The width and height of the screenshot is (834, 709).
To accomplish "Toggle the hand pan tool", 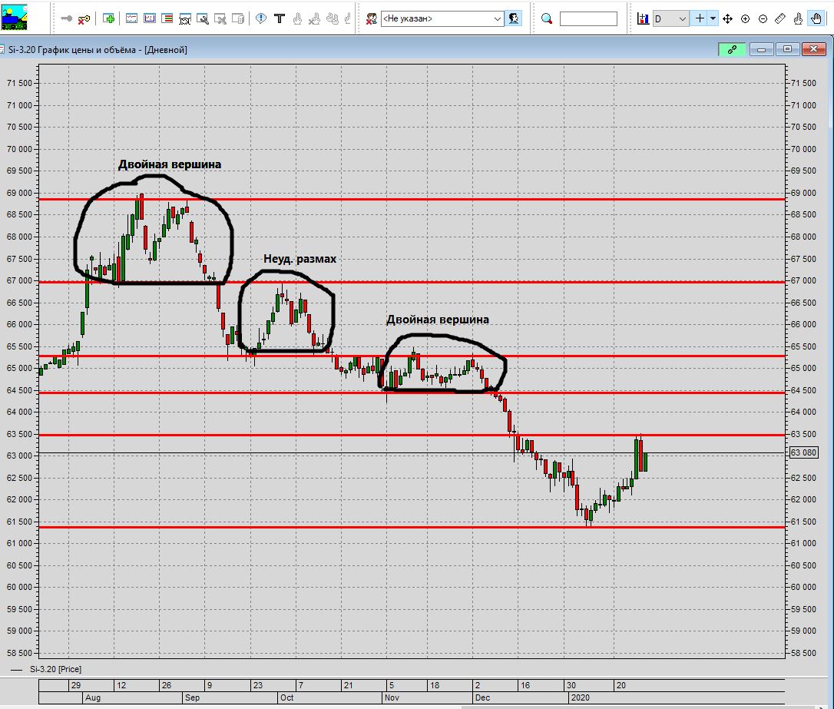I will [816, 18].
